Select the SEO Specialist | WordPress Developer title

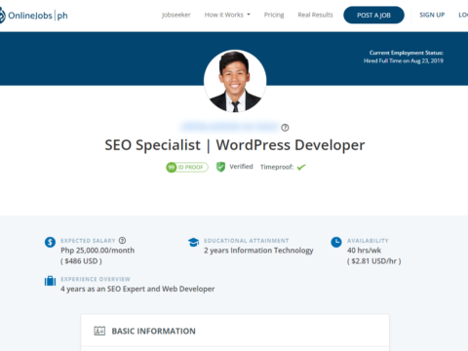click(235, 145)
